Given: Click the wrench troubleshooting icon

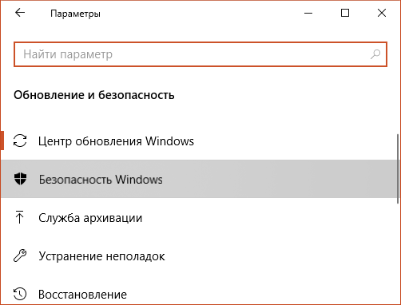Looking at the screenshot, I should click(x=20, y=255).
